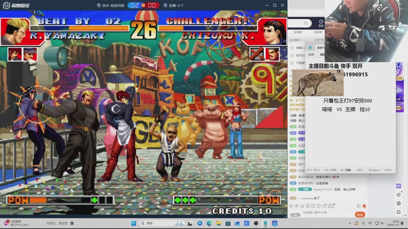
Task: Open the blue K app icon on the taskbar
Action: tap(247, 223)
